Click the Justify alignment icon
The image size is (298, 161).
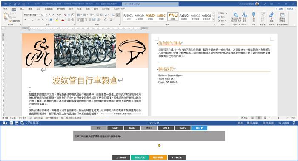coord(90,20)
